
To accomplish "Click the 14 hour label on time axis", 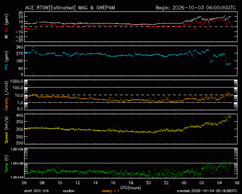I will point(95,183).
